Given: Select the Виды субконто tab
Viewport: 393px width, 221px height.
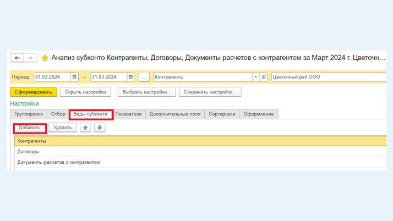Looking at the screenshot, I should [90, 114].
